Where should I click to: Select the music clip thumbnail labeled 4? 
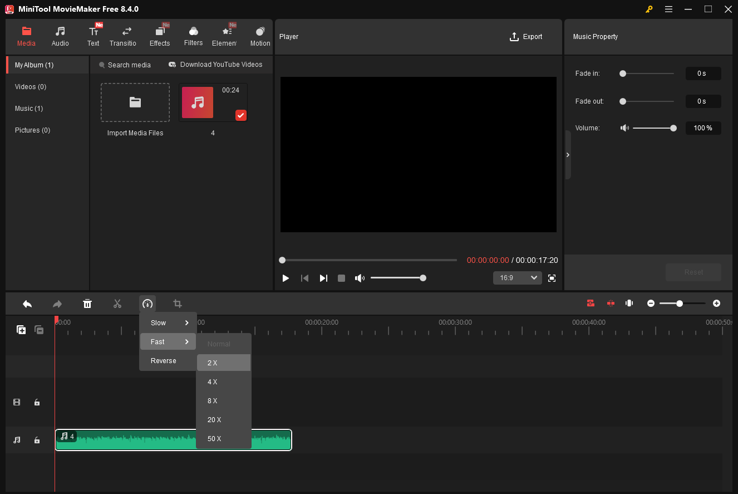[x=198, y=102]
